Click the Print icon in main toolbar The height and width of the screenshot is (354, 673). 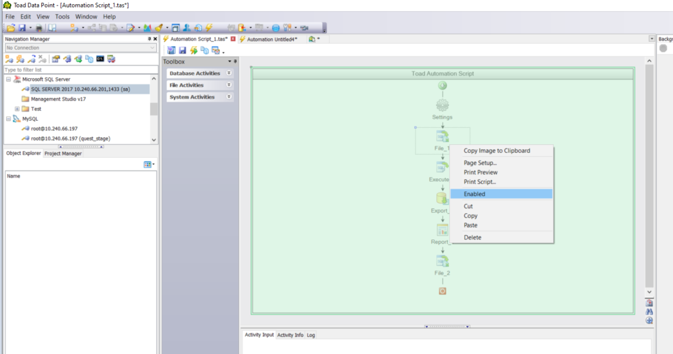click(x=39, y=28)
